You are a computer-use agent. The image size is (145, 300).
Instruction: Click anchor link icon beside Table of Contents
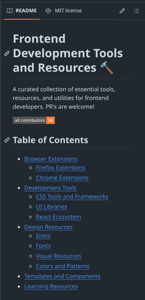[x=7, y=140]
